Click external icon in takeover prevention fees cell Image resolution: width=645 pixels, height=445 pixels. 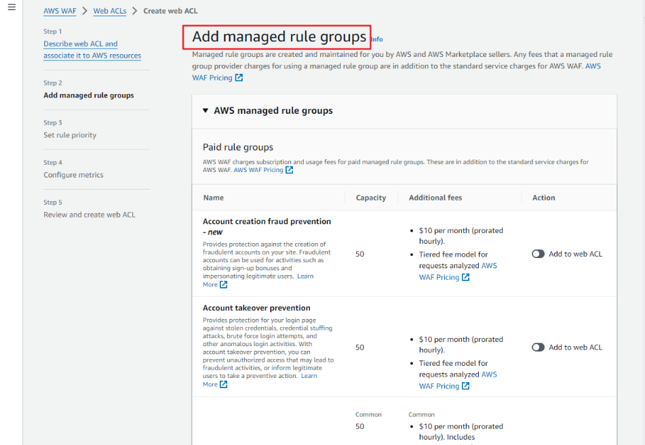click(466, 386)
